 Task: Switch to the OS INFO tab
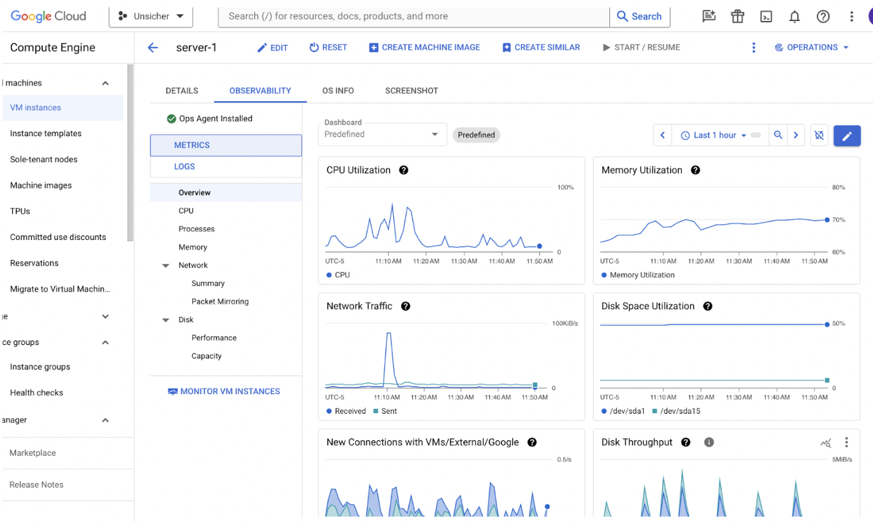pyautogui.click(x=338, y=90)
